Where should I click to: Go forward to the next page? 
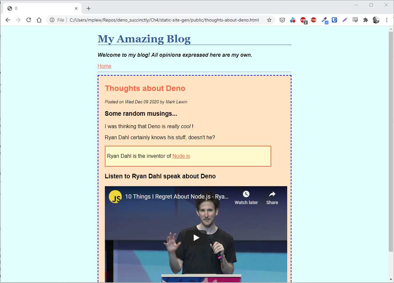point(18,20)
